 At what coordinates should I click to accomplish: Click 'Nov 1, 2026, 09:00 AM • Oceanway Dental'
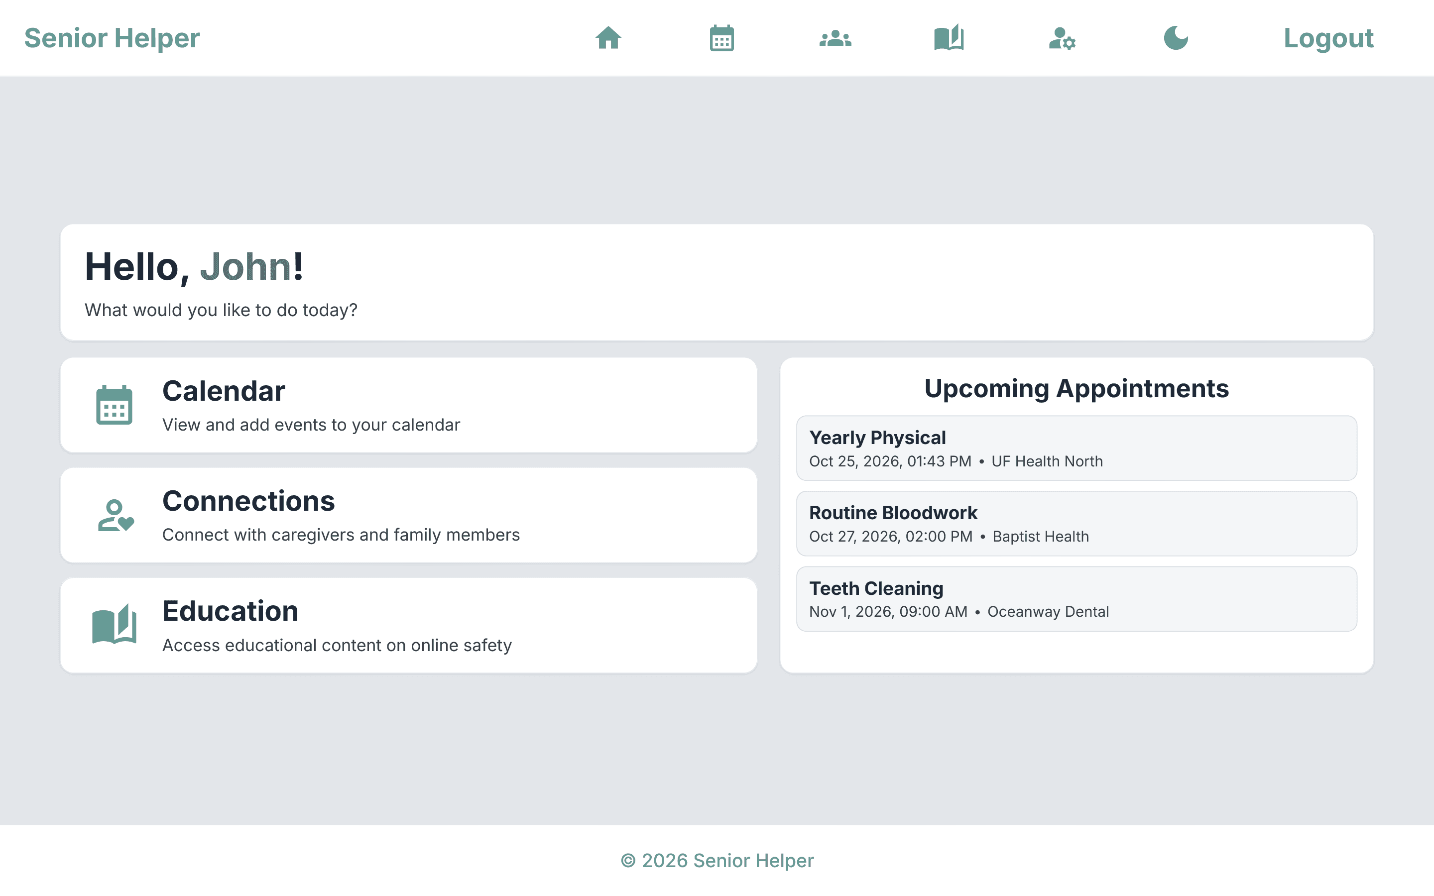tap(959, 612)
